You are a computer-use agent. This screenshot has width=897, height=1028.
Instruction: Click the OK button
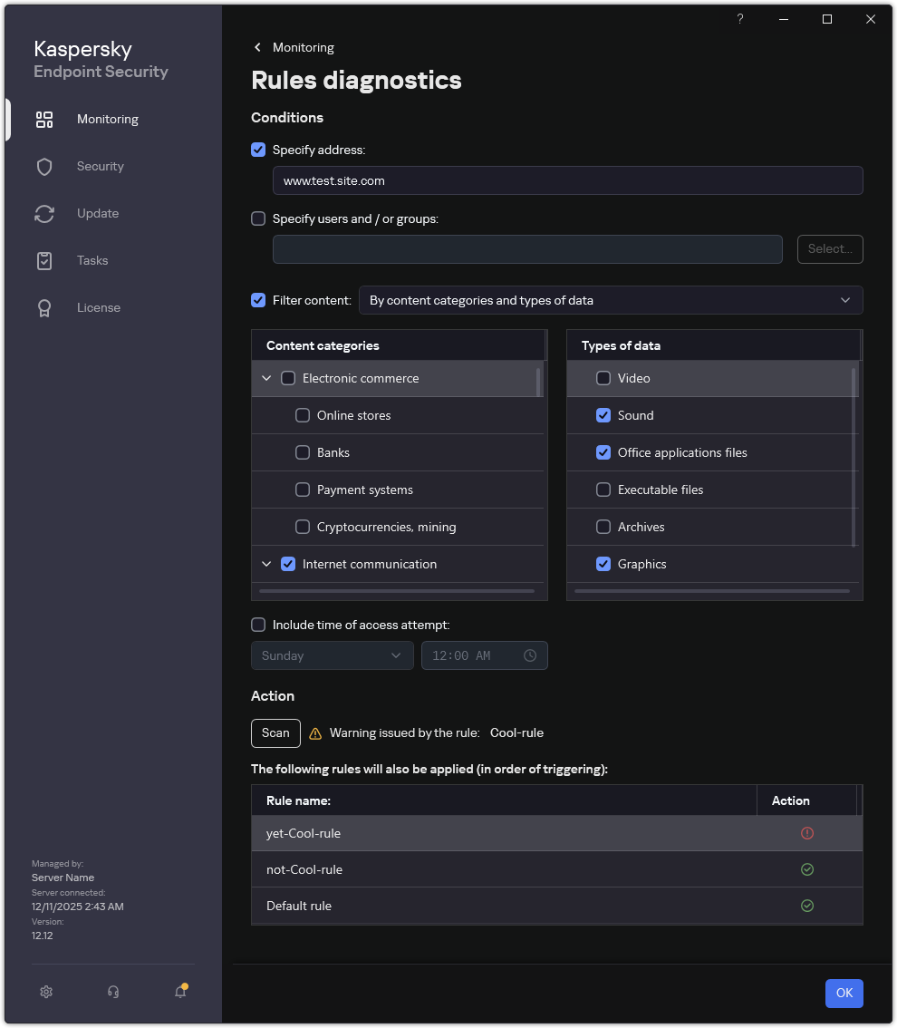click(844, 993)
